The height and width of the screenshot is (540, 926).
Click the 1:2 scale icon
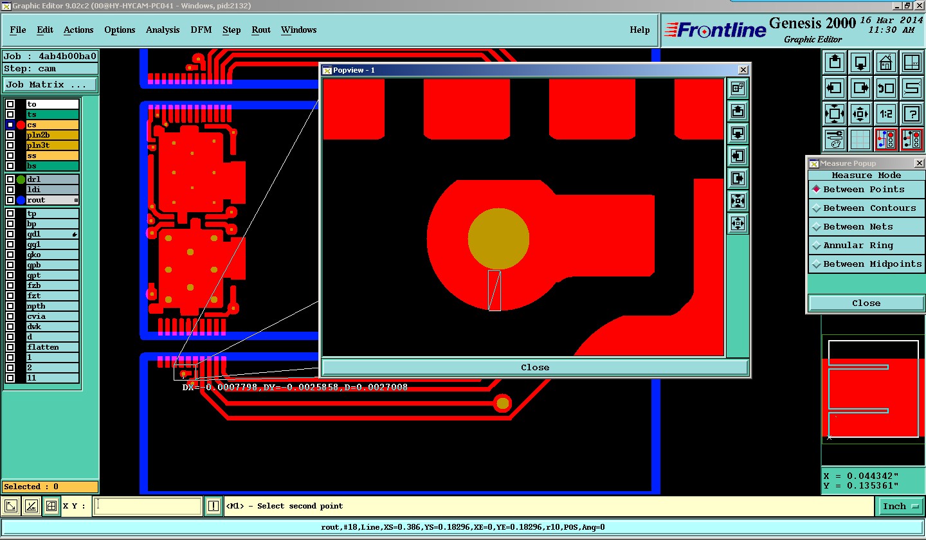886,114
